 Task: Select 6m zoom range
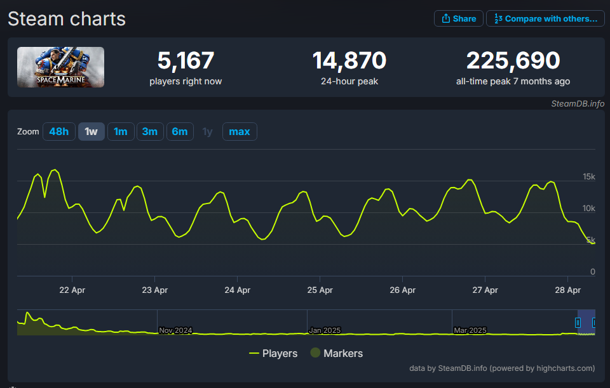pos(180,131)
